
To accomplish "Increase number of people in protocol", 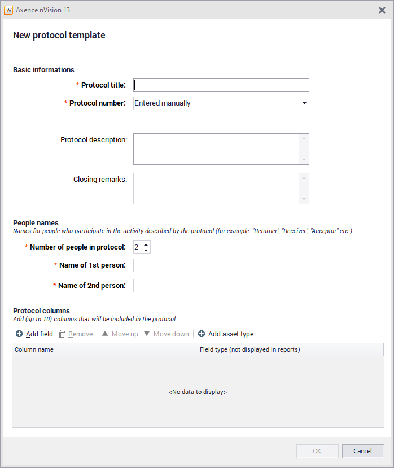I will 146,244.
